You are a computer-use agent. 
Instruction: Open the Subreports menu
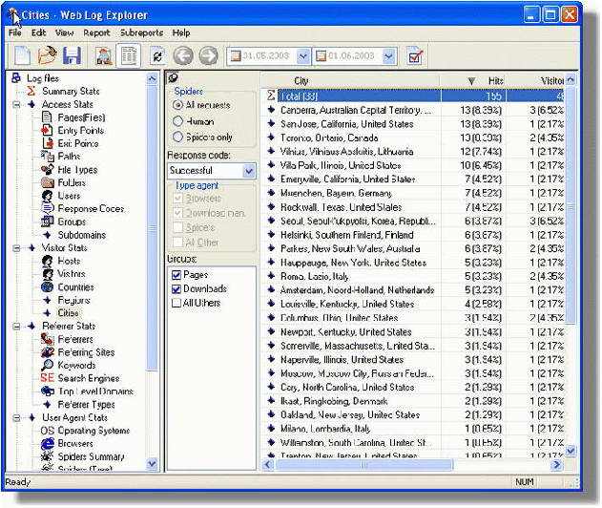pos(141,33)
